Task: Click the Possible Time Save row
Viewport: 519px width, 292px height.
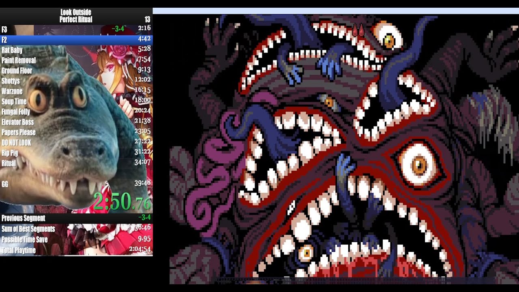Action: tap(76, 239)
